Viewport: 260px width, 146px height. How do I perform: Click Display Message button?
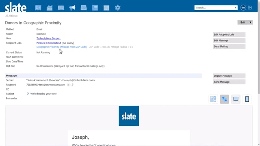[x=229, y=76]
